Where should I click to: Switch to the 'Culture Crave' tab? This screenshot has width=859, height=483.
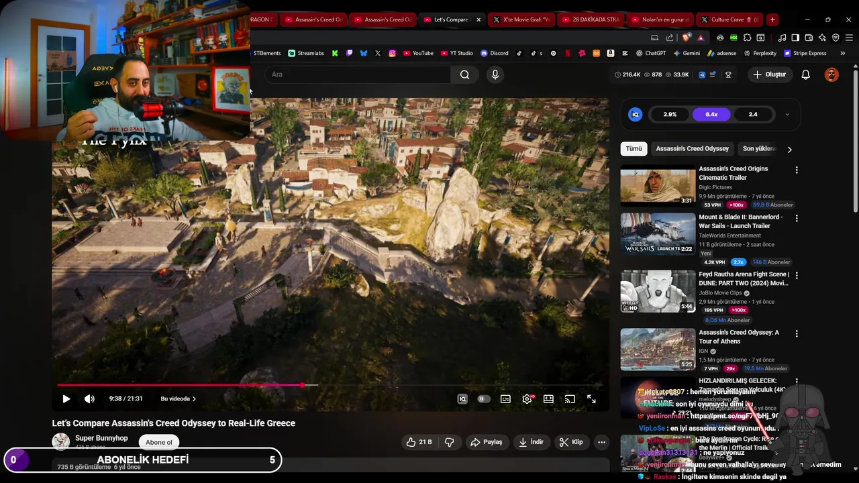coord(730,19)
